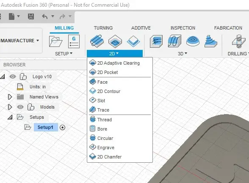Select 2D Contour from the menu
This screenshot has width=249, height=183.
tap(120, 91)
